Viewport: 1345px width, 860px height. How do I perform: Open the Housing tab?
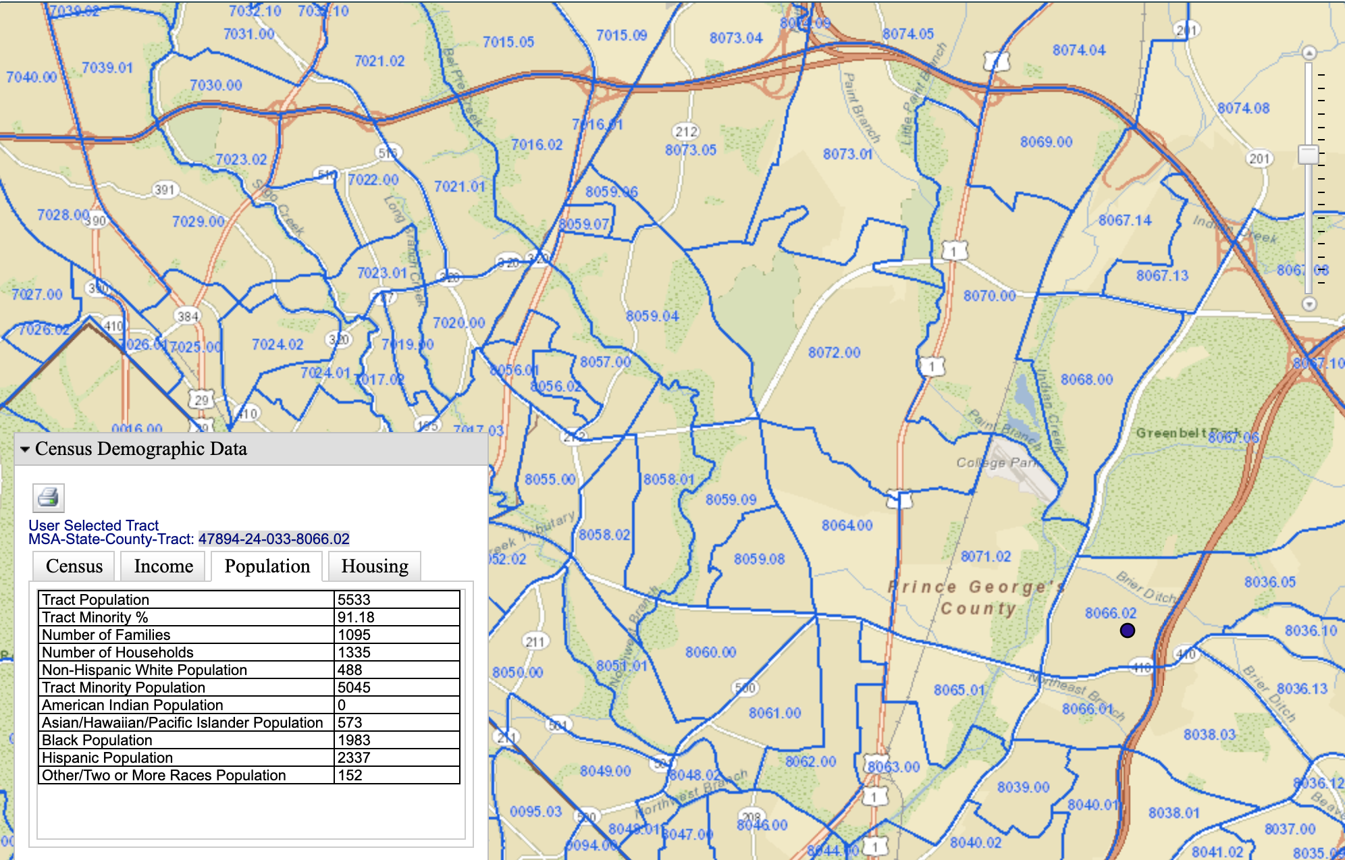pos(374,566)
